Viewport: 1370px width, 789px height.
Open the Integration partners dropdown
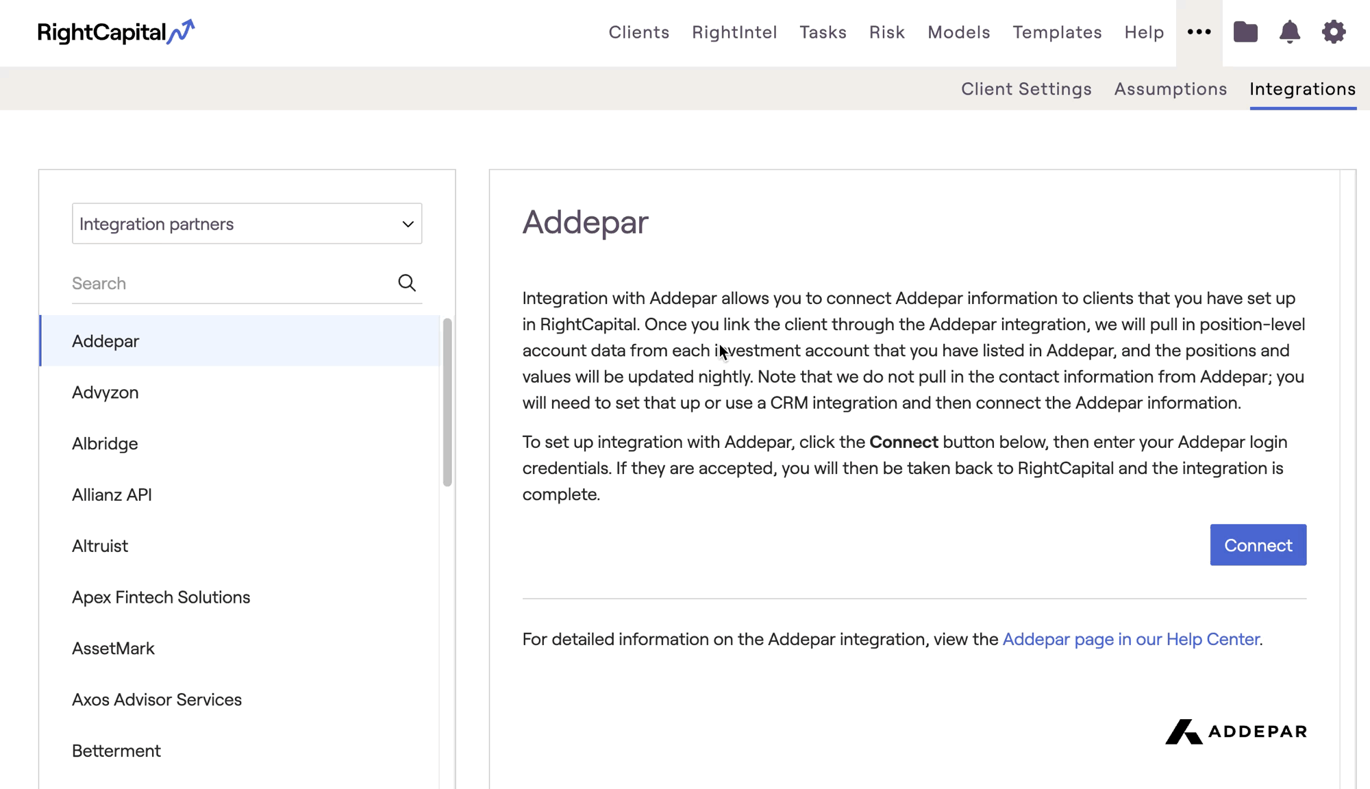(247, 223)
